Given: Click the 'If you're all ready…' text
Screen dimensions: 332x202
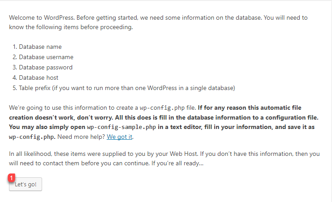Looking at the screenshot, I should (177, 163).
